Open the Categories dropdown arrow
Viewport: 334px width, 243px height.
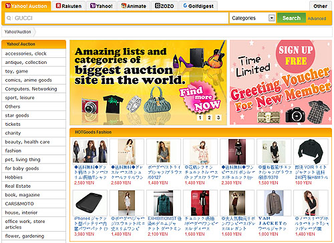271,18
